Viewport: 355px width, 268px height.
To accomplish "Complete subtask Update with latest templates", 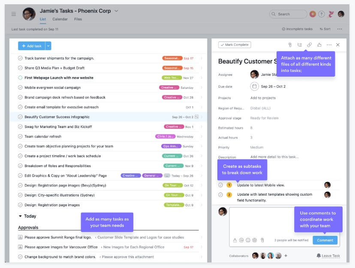I will coord(220,195).
